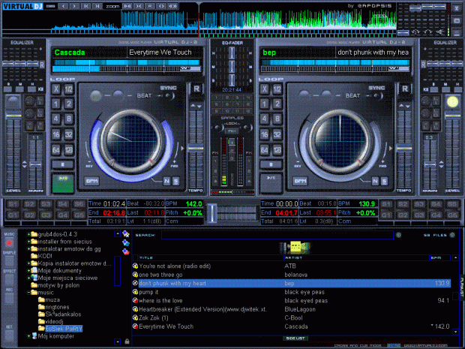The image size is (465, 349).
Task: Start playback on the left deck (green play button)
Action: 62,183
